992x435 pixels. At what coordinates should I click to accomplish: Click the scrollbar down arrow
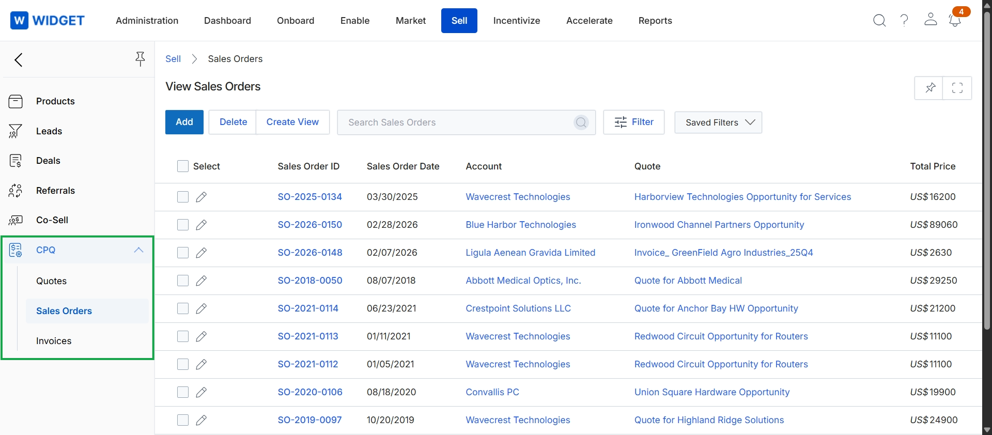click(987, 430)
